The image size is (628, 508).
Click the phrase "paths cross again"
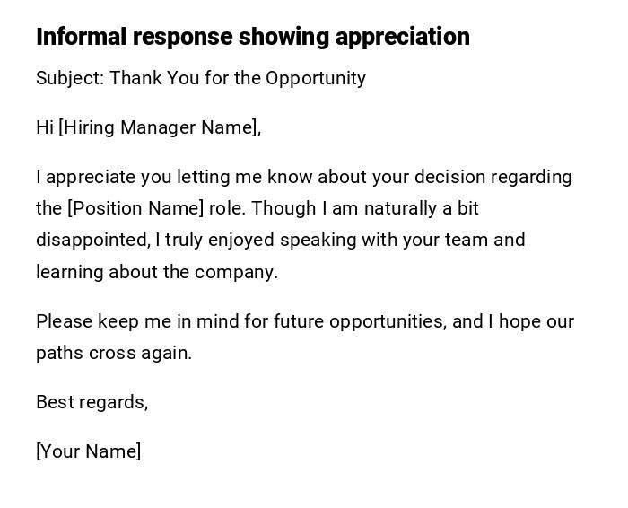pos(113,353)
